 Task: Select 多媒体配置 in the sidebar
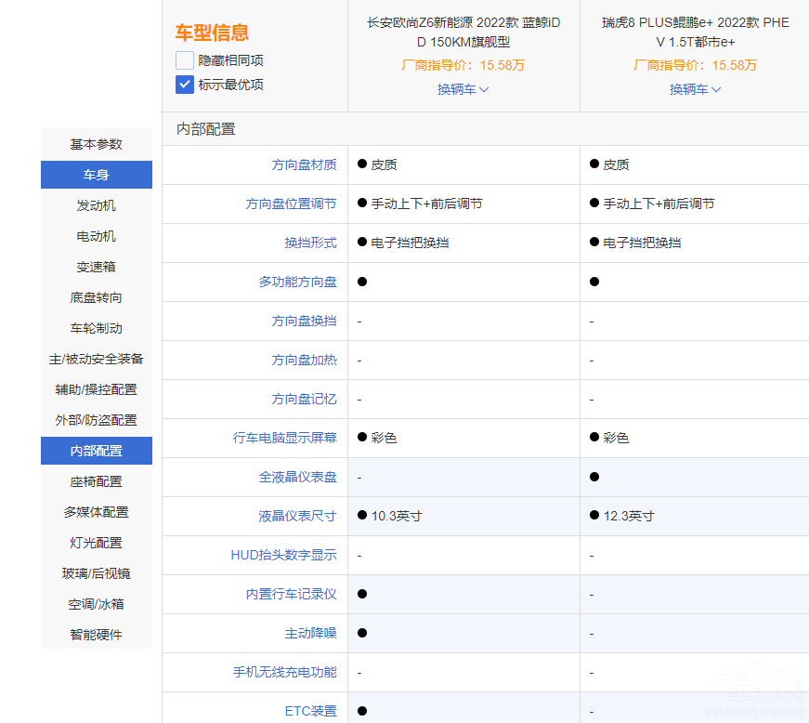[97, 512]
